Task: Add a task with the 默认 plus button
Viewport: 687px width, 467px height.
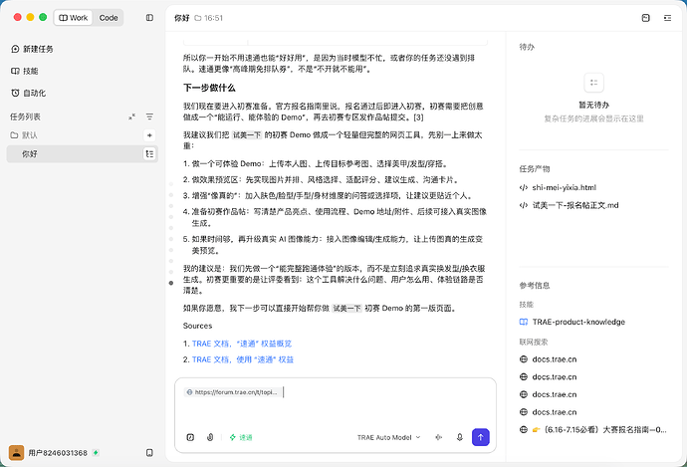Action: 149,135
